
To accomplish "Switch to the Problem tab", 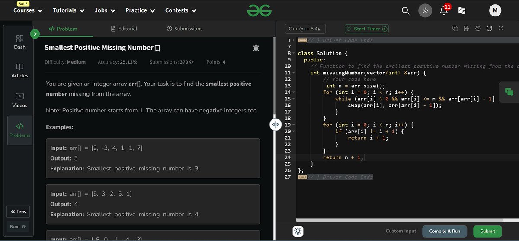I will [x=63, y=29].
